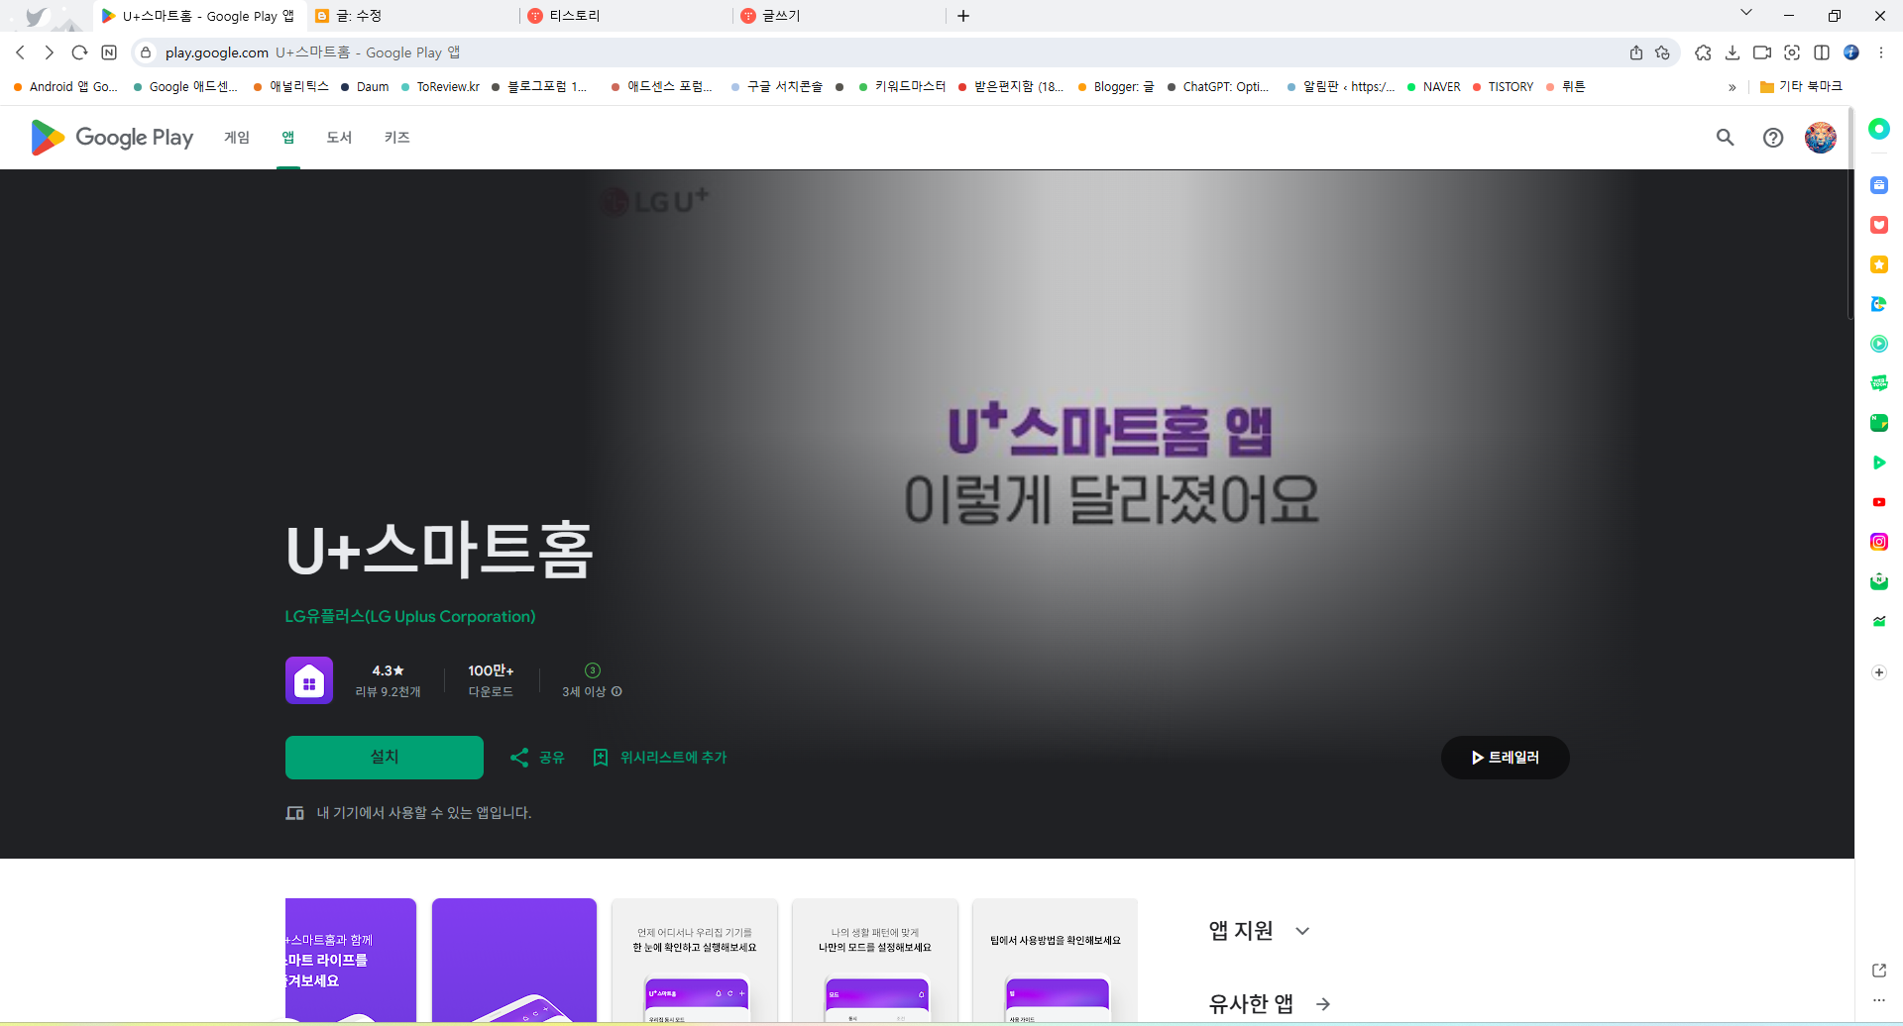Click the yellow star bookmarks sidebar icon
Image resolution: width=1903 pixels, height=1026 pixels.
(1879, 264)
